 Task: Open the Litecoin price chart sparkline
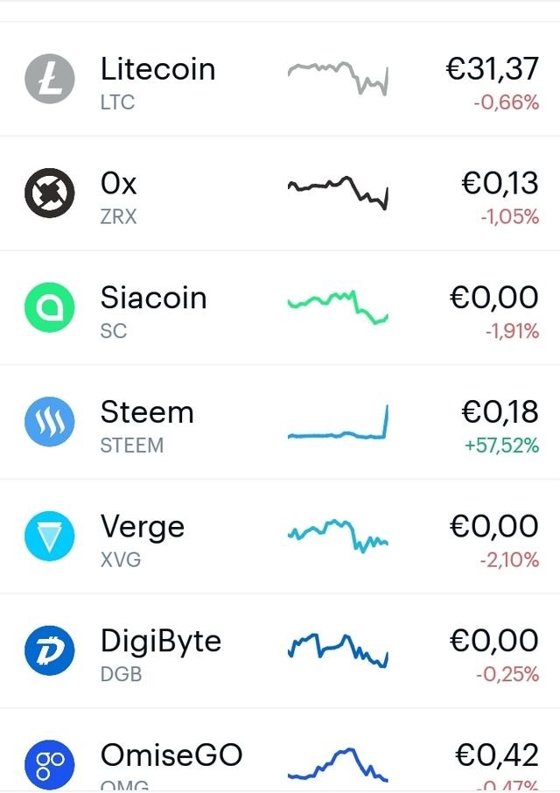(338, 78)
